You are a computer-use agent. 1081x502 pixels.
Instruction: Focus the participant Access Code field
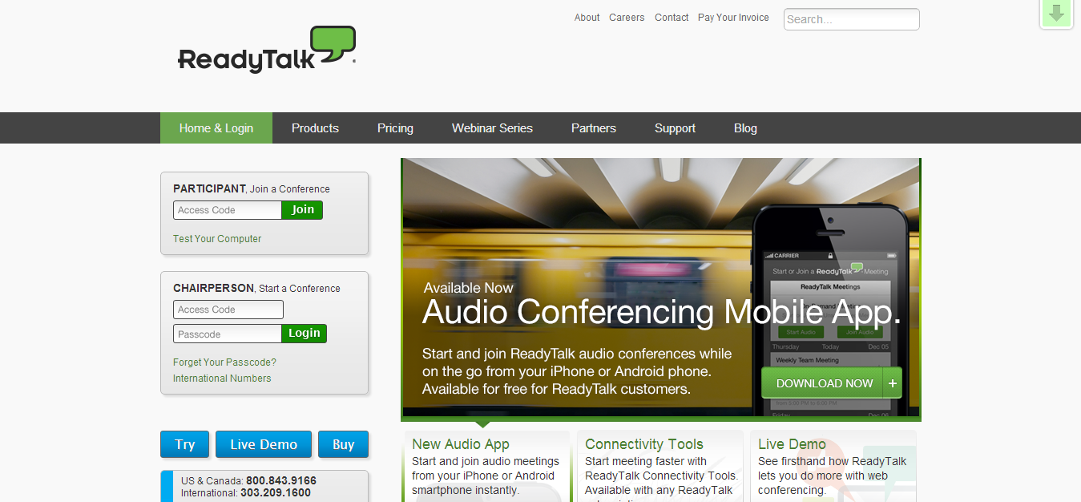pos(228,210)
